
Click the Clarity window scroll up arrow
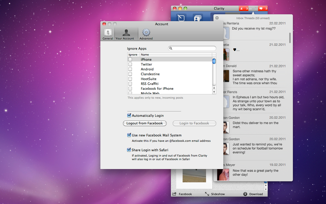[266, 186]
